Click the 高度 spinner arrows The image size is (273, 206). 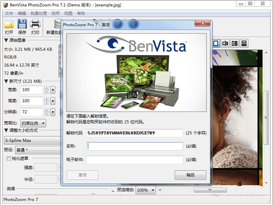(x=46, y=101)
